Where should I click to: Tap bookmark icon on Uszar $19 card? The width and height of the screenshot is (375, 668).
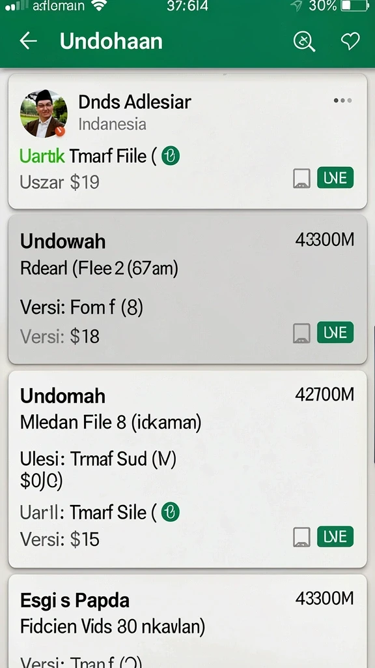pos(301,178)
